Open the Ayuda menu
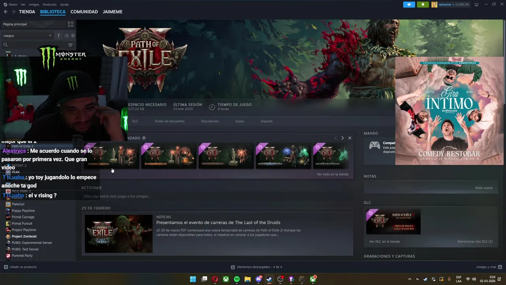The width and height of the screenshot is (506, 285). (x=64, y=4)
